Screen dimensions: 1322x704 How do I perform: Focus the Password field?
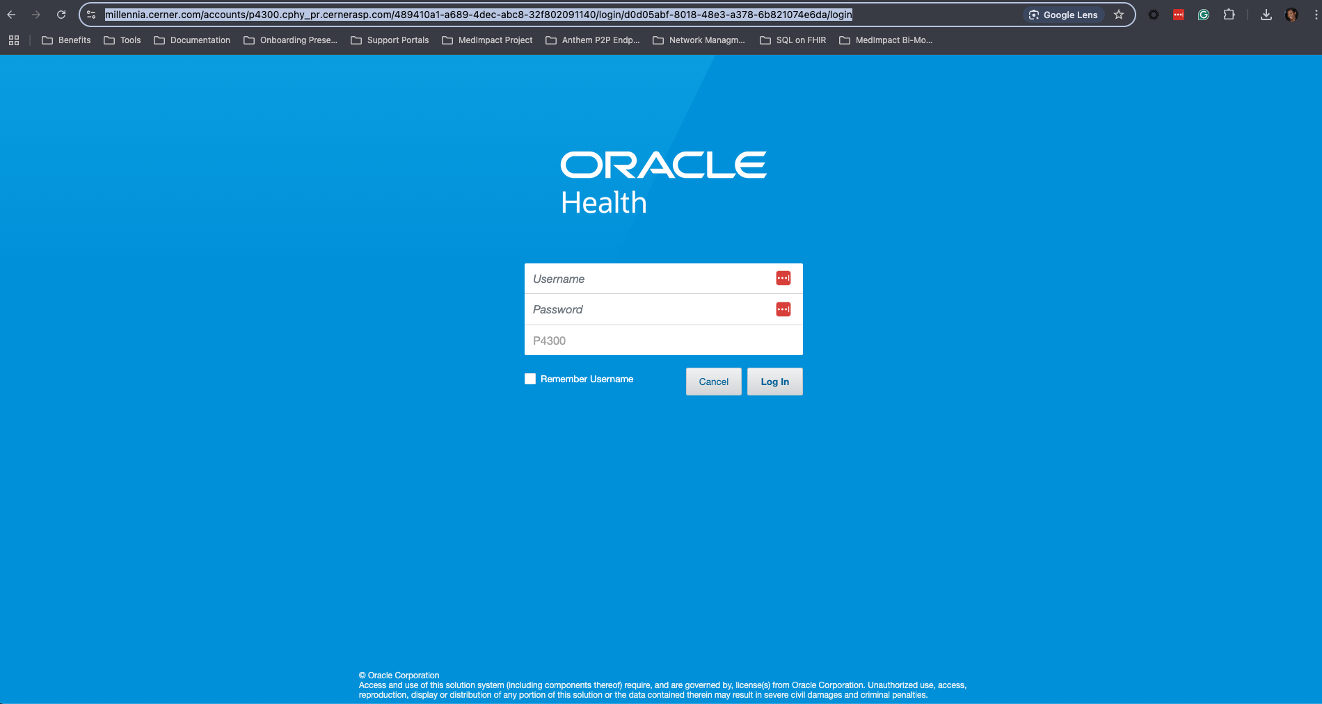(663, 309)
